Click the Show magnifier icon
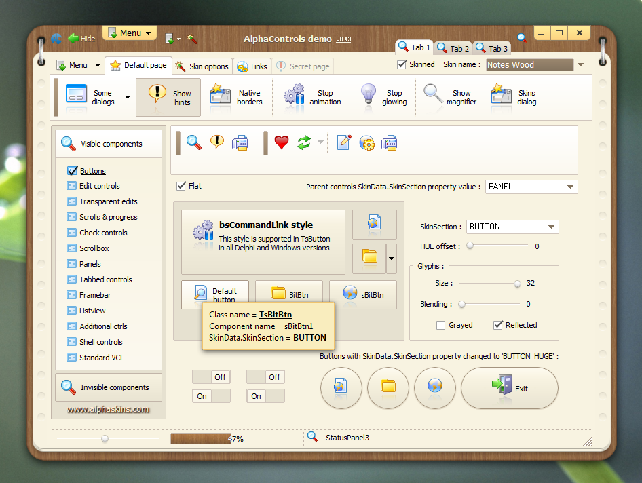 433,95
